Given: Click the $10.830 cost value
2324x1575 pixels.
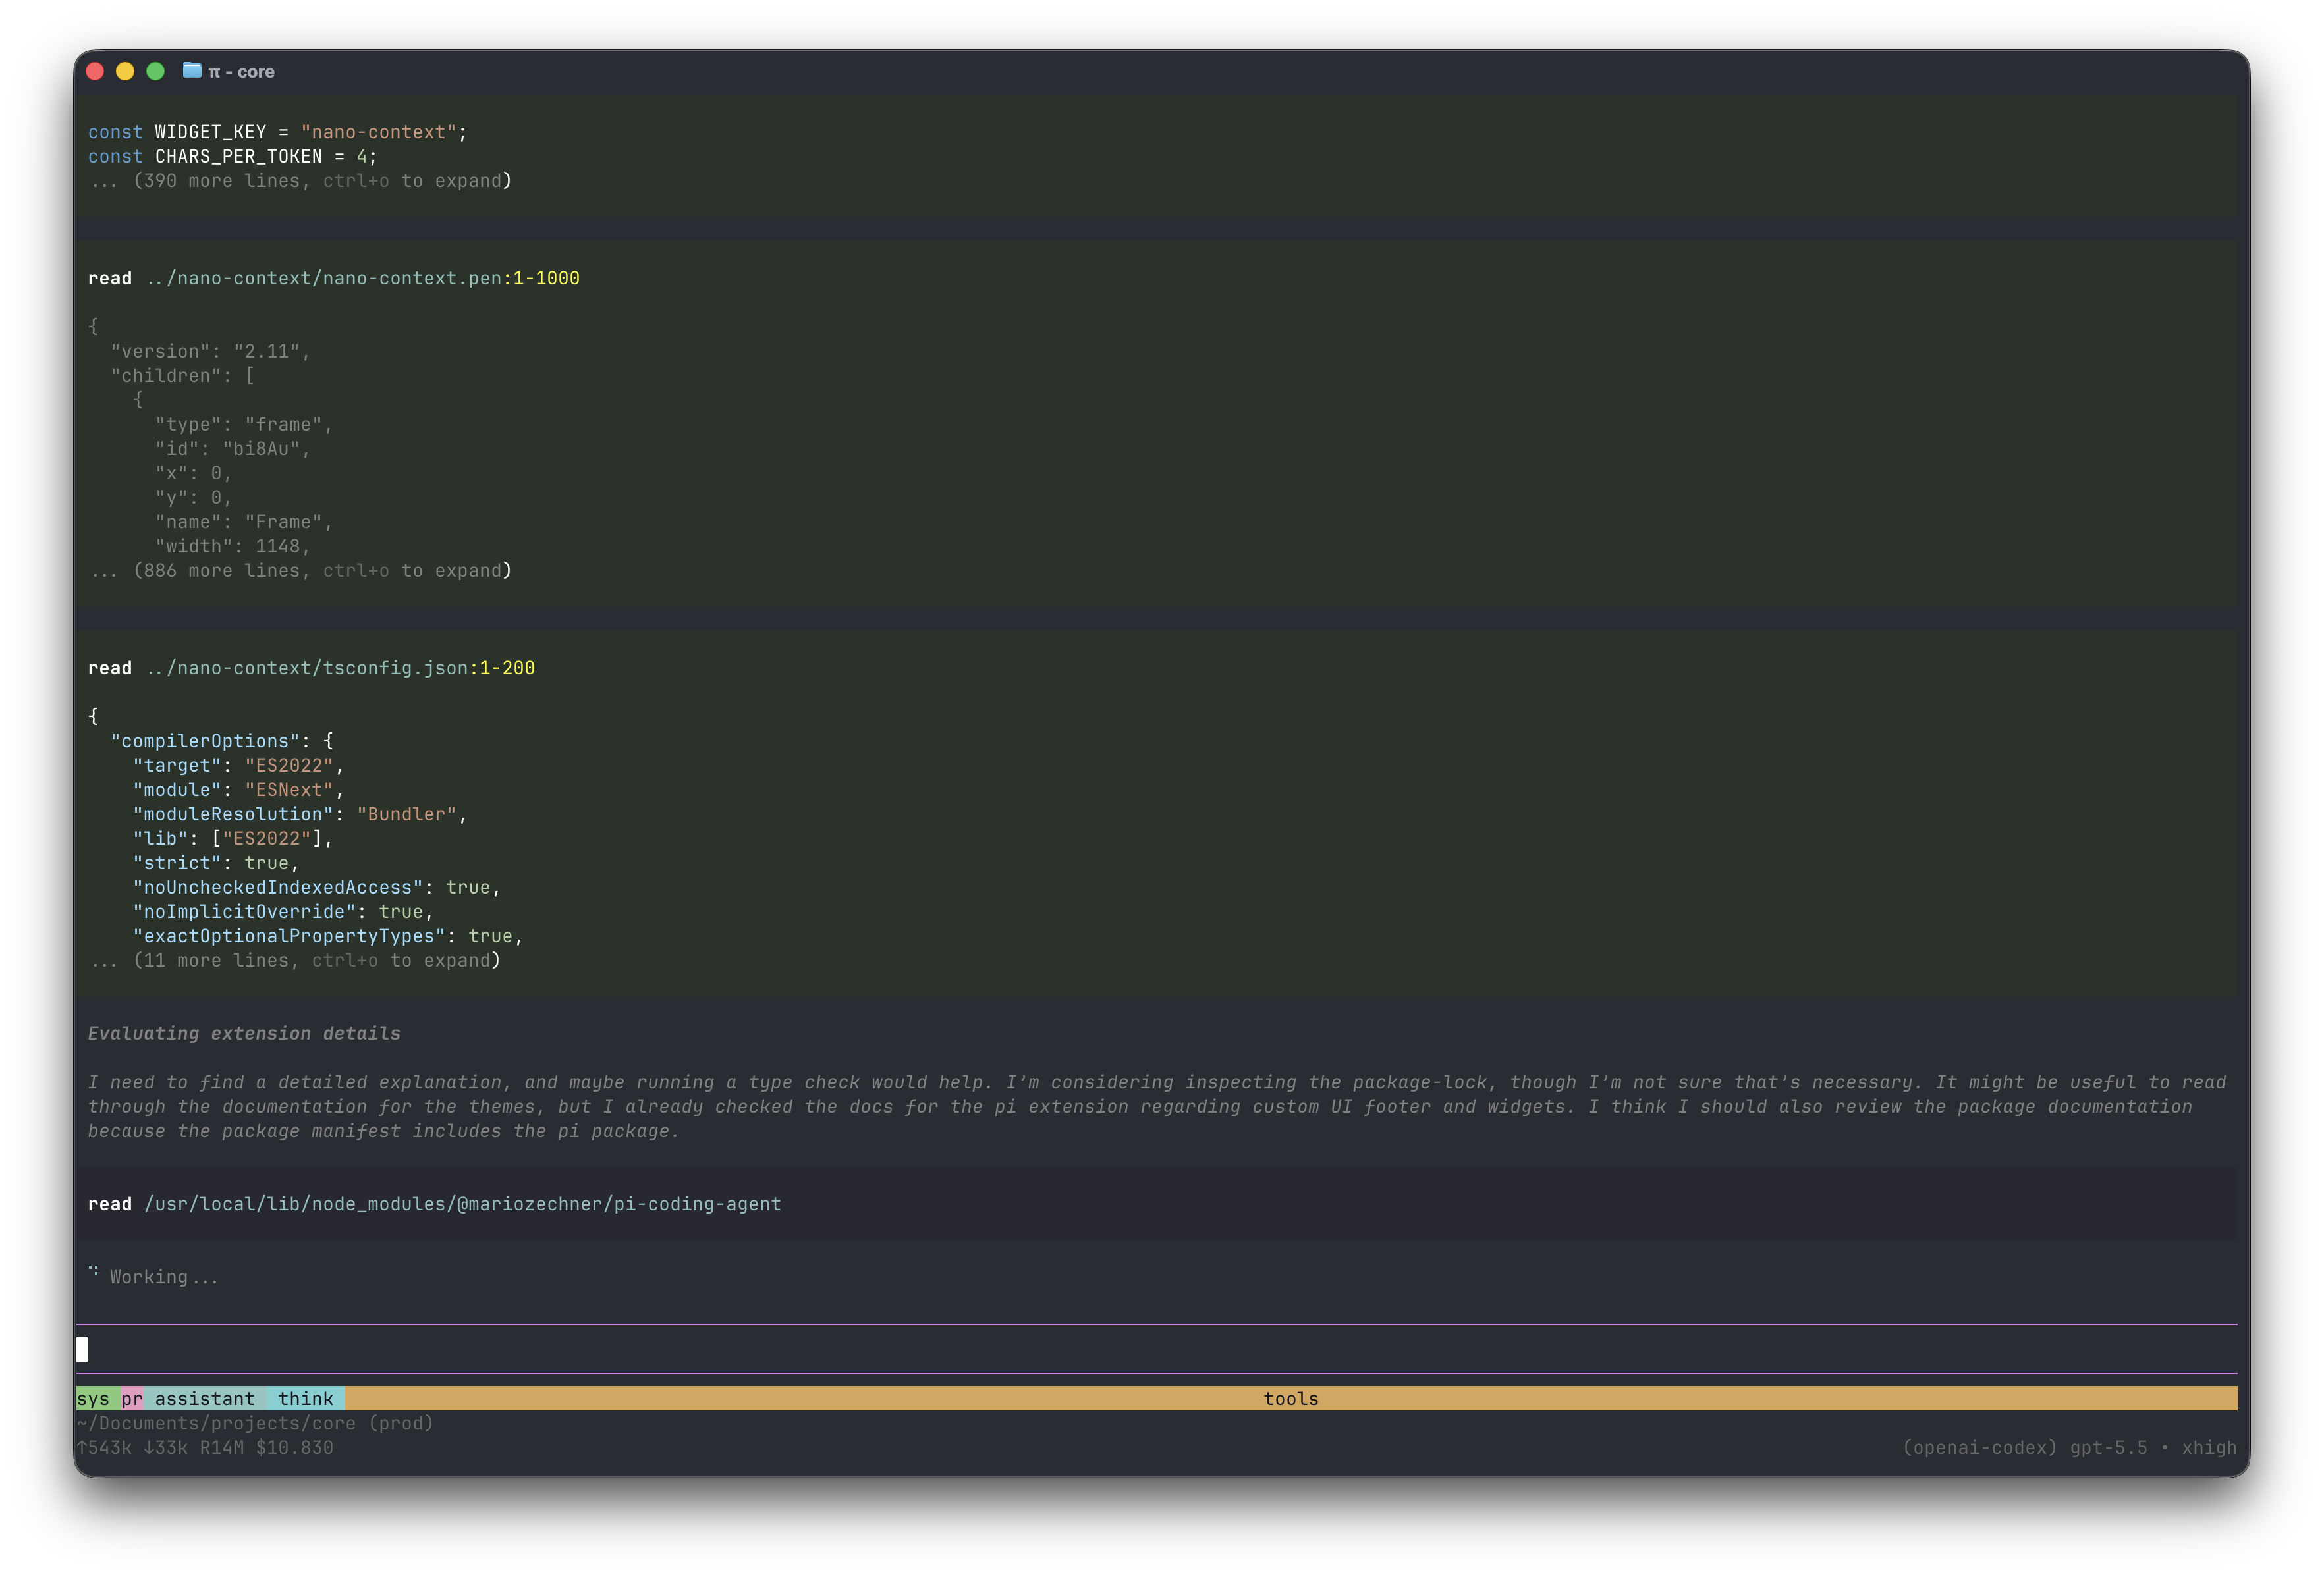Looking at the screenshot, I should point(294,1448).
